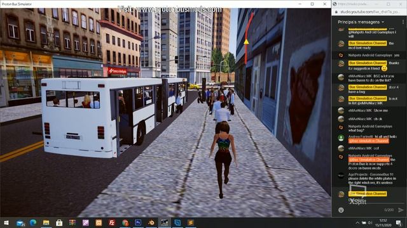This screenshot has width=407, height=228.
Task: View the site info padlock icon
Action: (x=336, y=12)
